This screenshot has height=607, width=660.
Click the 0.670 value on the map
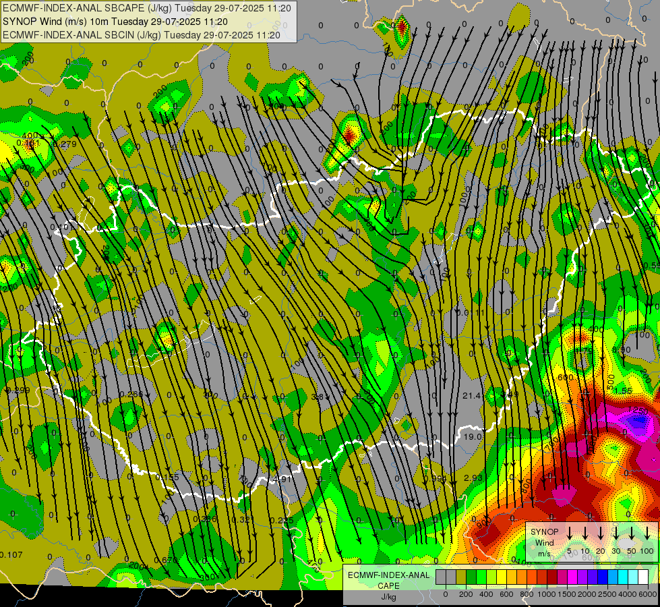point(166,560)
